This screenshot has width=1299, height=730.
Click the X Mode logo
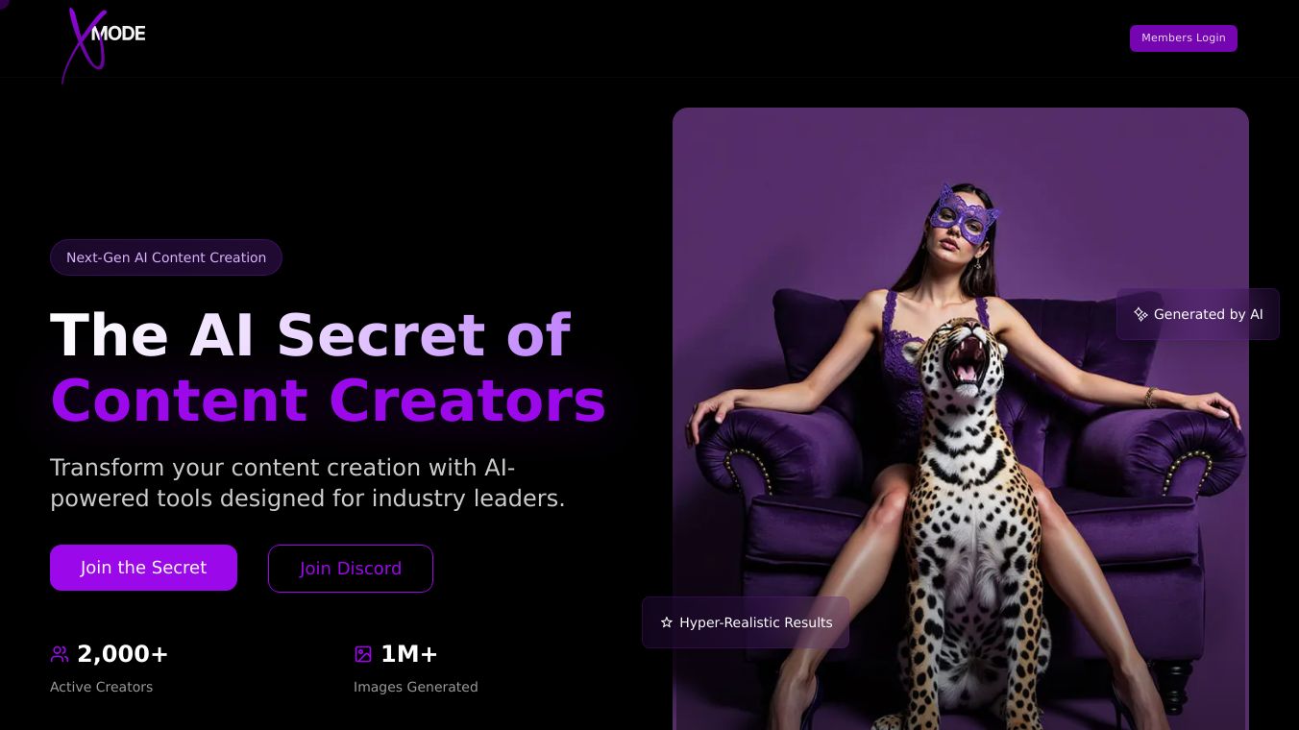point(104,44)
